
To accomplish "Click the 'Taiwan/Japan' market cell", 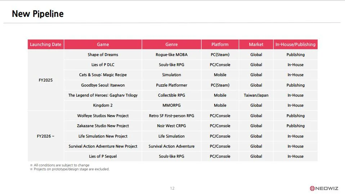I will click(256, 95).
